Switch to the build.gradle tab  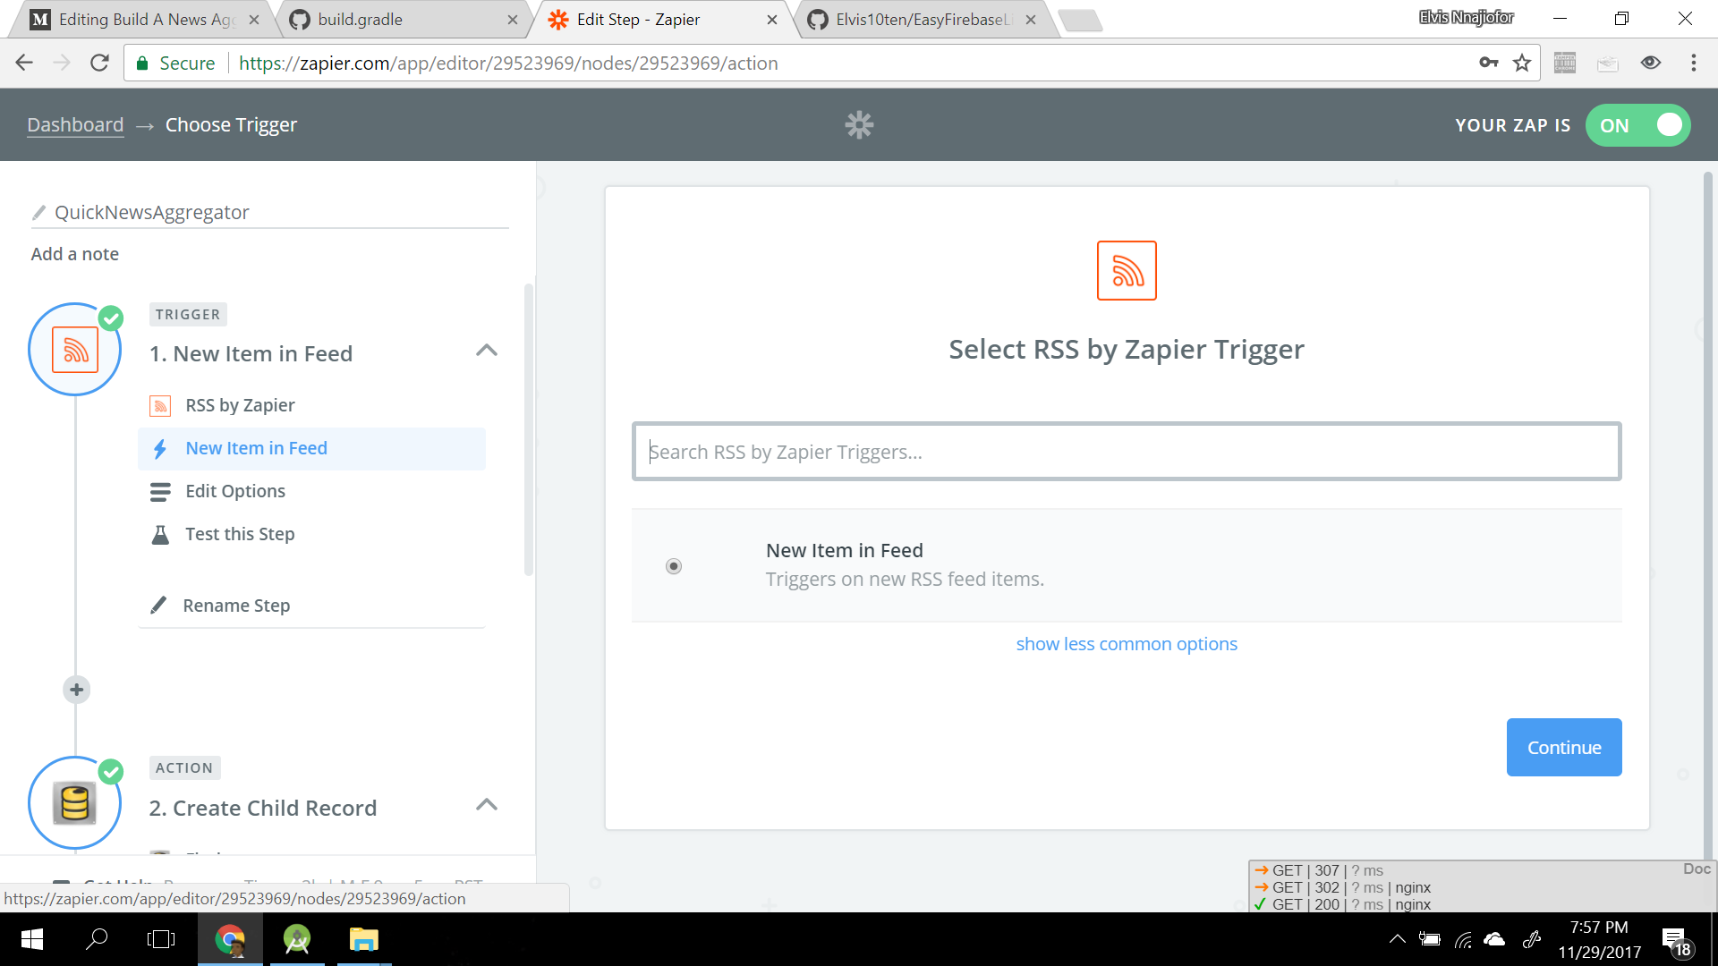coord(403,20)
